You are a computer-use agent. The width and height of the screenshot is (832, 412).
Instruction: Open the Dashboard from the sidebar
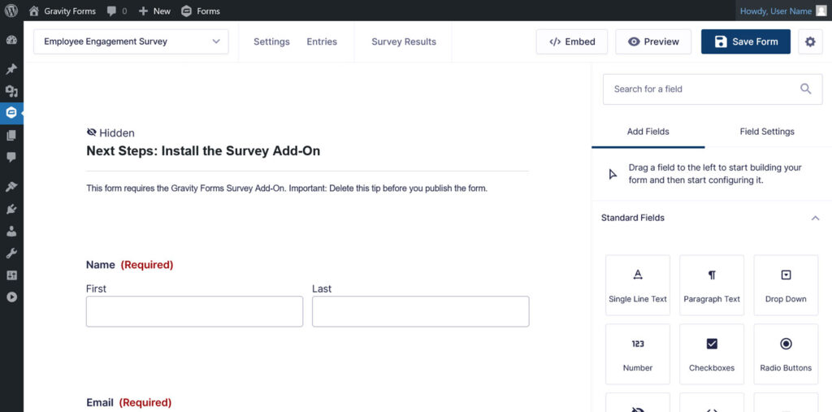[11, 41]
